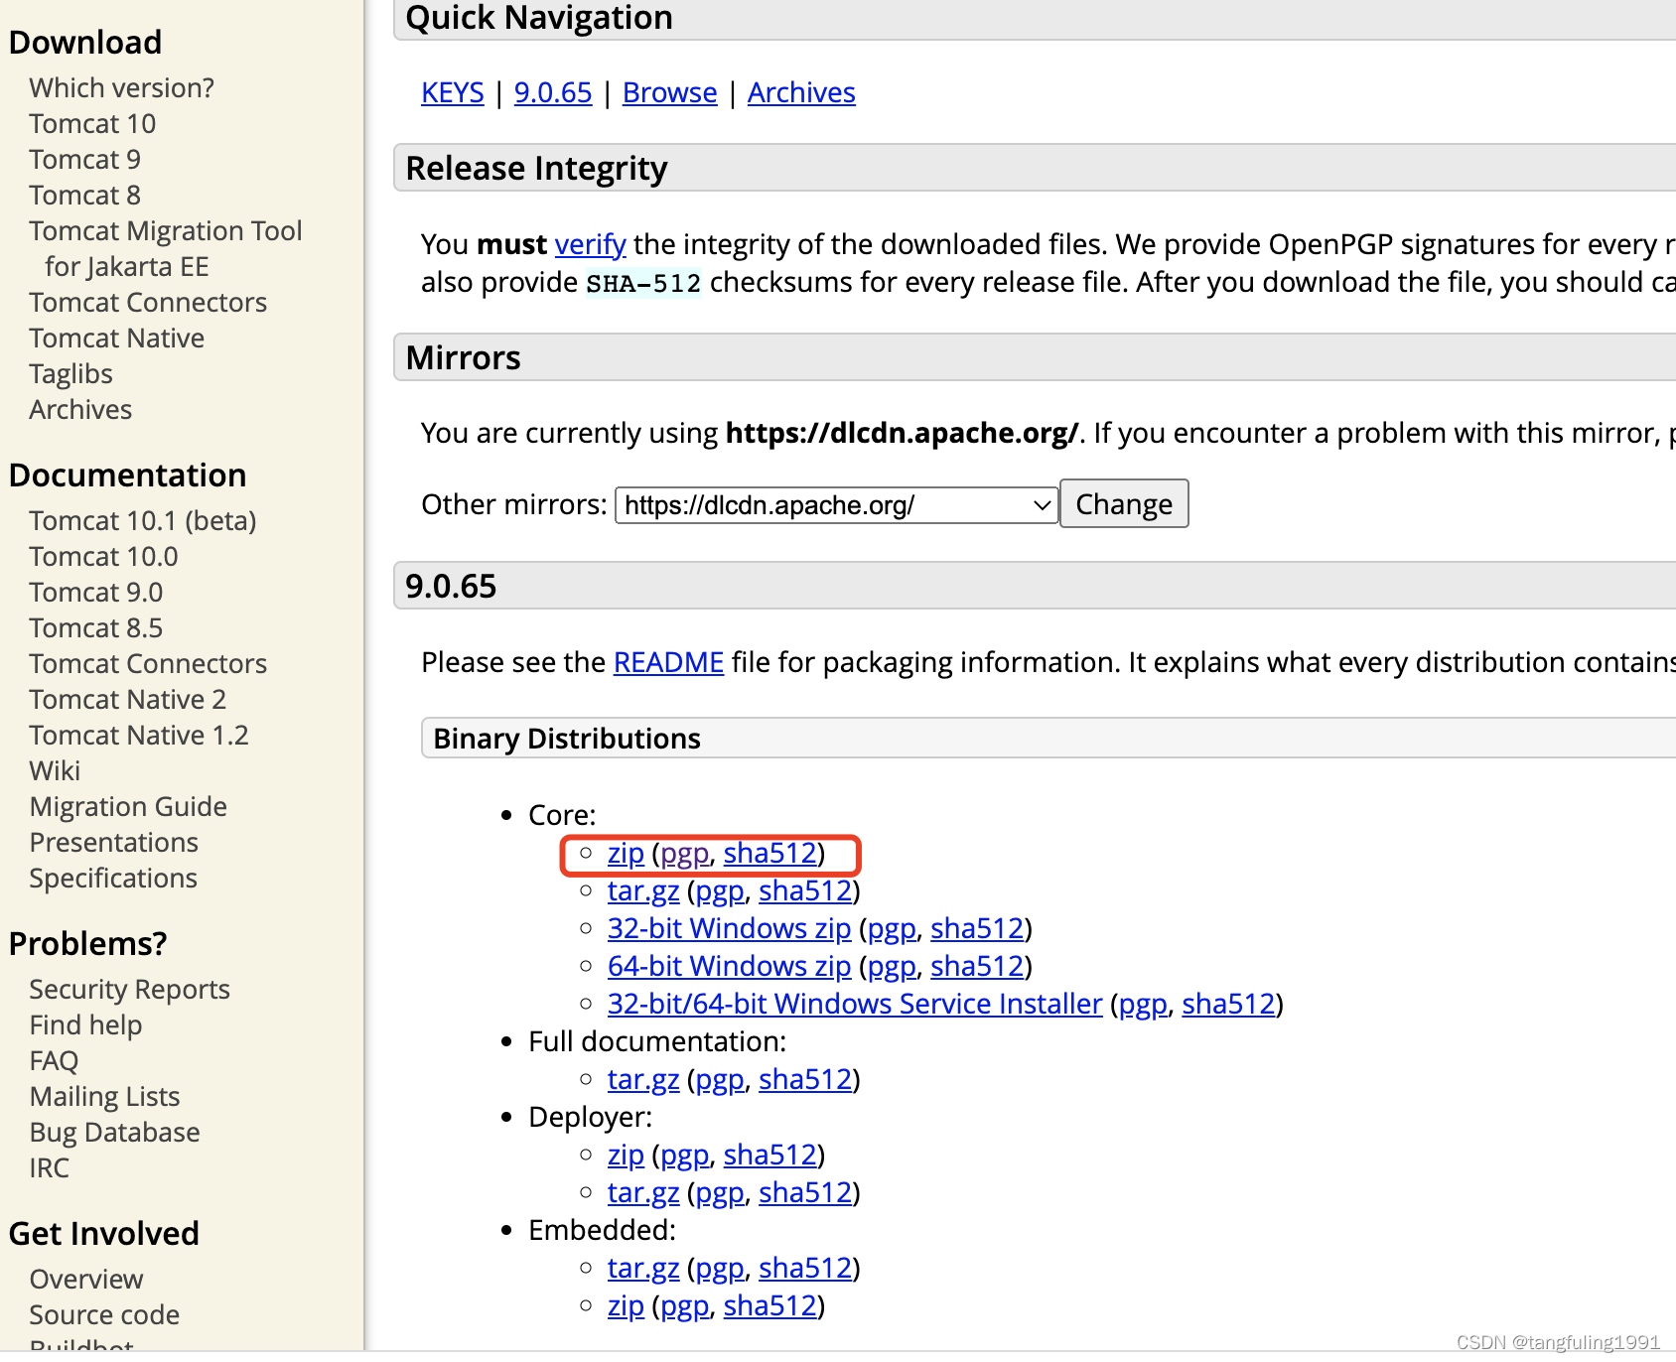1676x1362 pixels.
Task: Open Presentations in sidebar
Action: tap(114, 843)
